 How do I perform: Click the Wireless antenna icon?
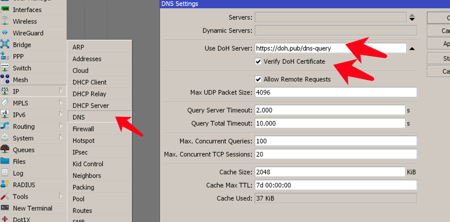pyautogui.click(x=5, y=21)
